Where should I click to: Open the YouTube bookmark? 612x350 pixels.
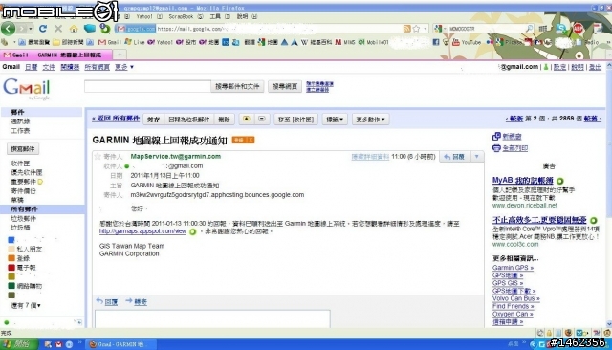(467, 42)
